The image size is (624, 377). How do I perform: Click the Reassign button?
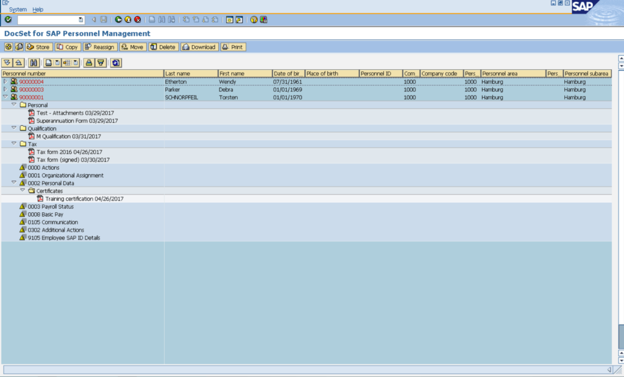coord(99,47)
